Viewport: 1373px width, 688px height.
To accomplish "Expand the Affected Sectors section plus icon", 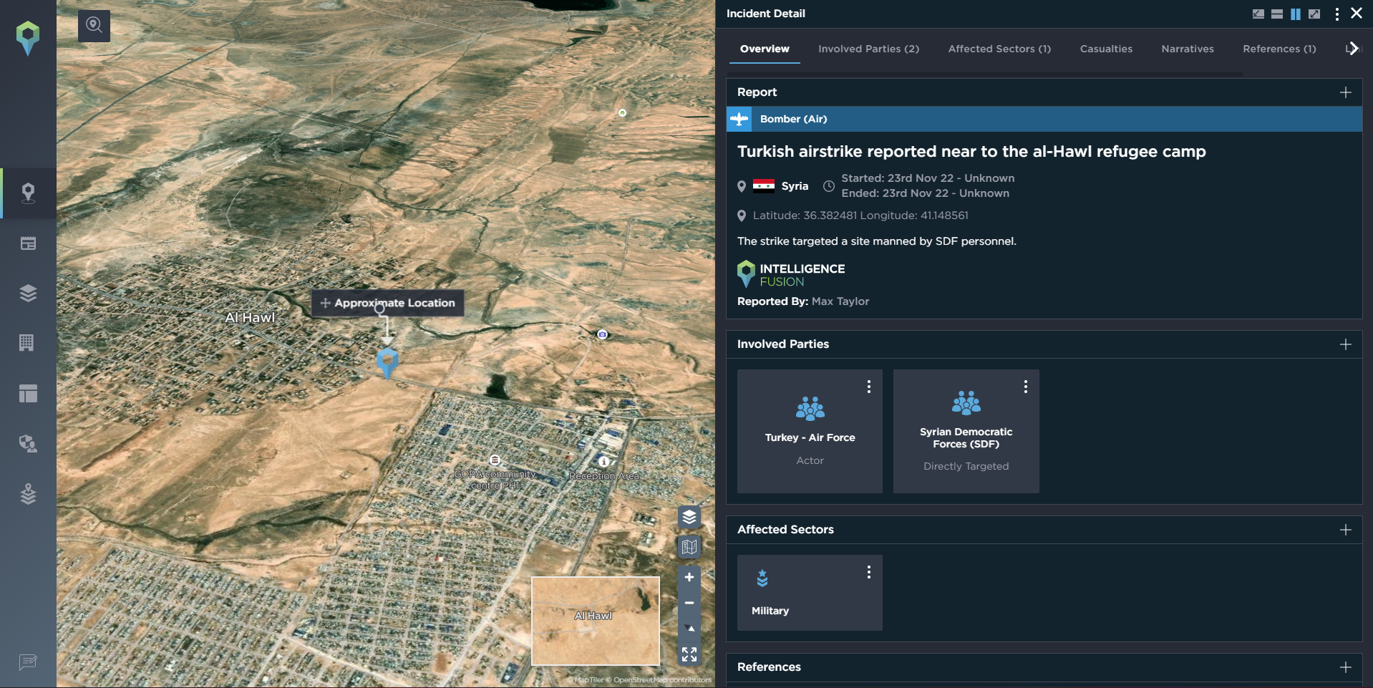I will click(x=1346, y=530).
